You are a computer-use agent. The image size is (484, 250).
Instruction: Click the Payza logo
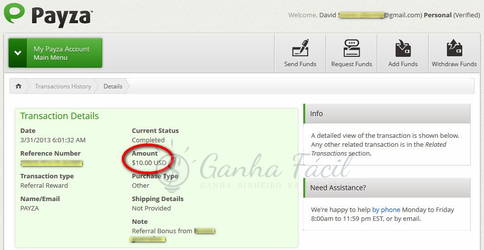(48, 14)
